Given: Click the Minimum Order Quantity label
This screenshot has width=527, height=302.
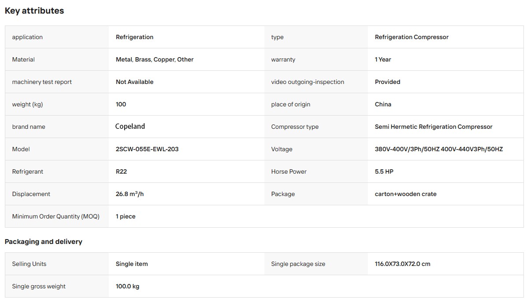Looking at the screenshot, I should pyautogui.click(x=56, y=217).
